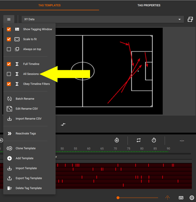Image resolution: width=196 pixels, height=202 pixels.
Task: Click the stopwatch timer icon
Action: point(154,140)
